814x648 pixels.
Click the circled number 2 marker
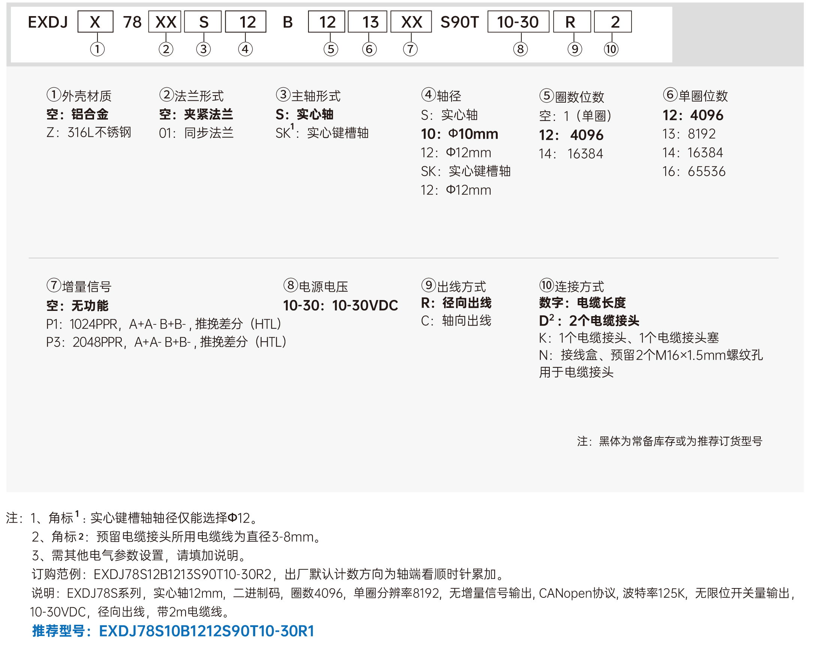(166, 49)
